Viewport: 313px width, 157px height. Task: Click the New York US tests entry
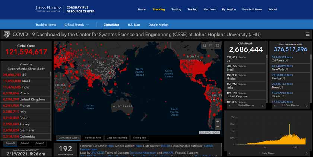290,68
